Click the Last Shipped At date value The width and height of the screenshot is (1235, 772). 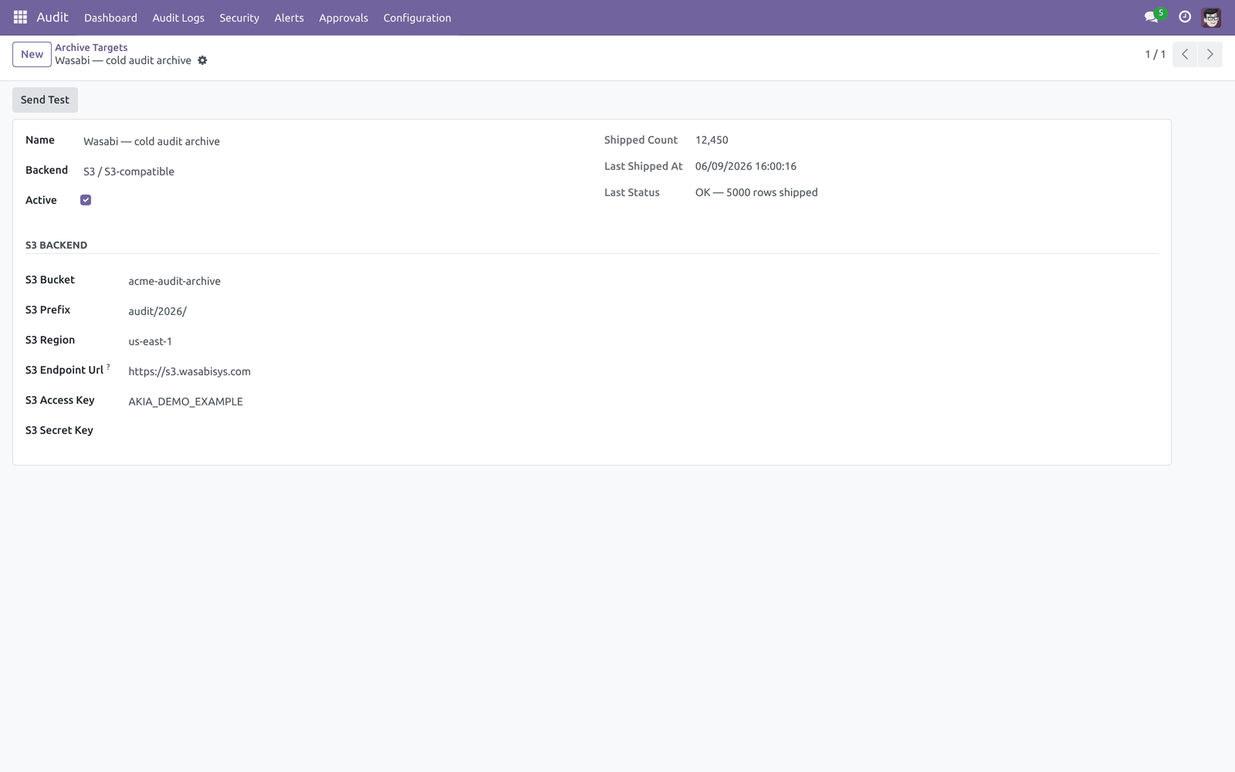(x=746, y=166)
